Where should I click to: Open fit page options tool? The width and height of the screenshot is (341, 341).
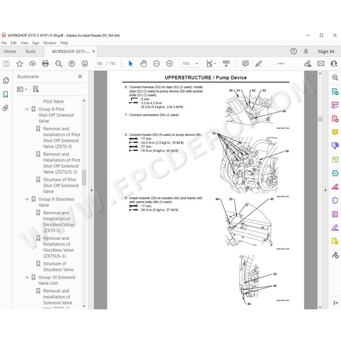[211, 63]
